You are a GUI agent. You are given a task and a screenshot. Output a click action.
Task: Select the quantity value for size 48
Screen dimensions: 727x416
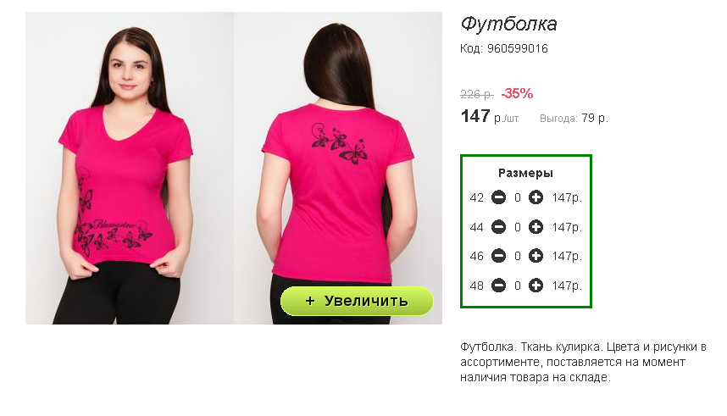tap(518, 286)
